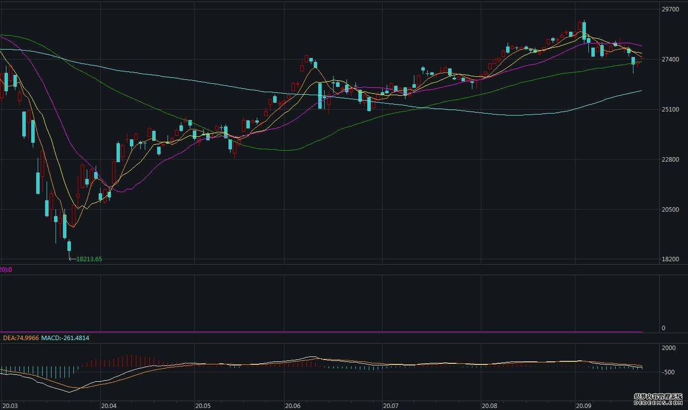Select the 20.08 date marker
Screen dimensions: 688x410
[x=489, y=406]
